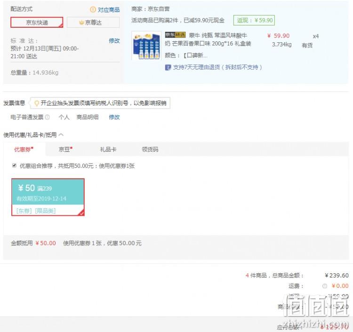
Task: Click 颜色：【口碑新... attribute text
Action: (186, 55)
